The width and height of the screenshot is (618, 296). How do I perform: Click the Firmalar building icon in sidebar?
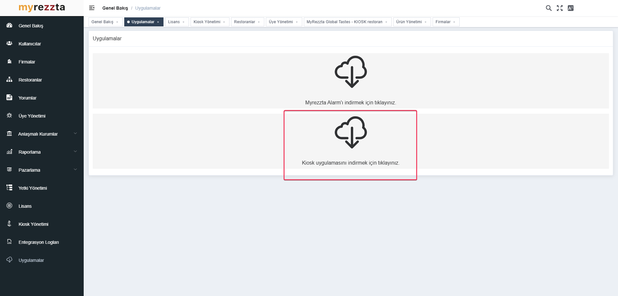tap(9, 62)
